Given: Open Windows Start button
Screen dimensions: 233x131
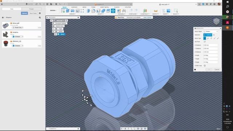Looking at the screenshot, I should (227, 2).
